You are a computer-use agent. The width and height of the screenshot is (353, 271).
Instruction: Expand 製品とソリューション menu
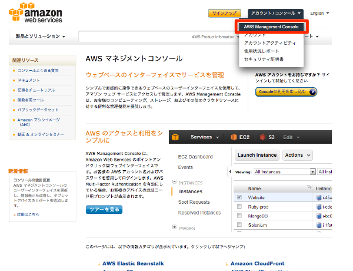40,37
